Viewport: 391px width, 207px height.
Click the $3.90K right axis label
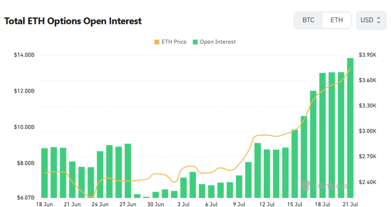pos(367,55)
